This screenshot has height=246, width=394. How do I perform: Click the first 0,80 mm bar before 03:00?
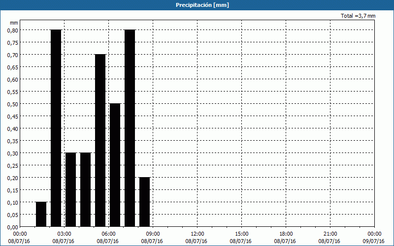point(56,128)
